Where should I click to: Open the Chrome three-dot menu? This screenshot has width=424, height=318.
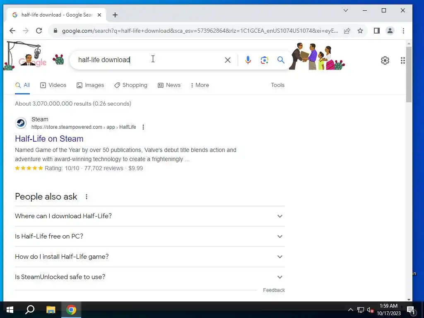[x=403, y=31]
